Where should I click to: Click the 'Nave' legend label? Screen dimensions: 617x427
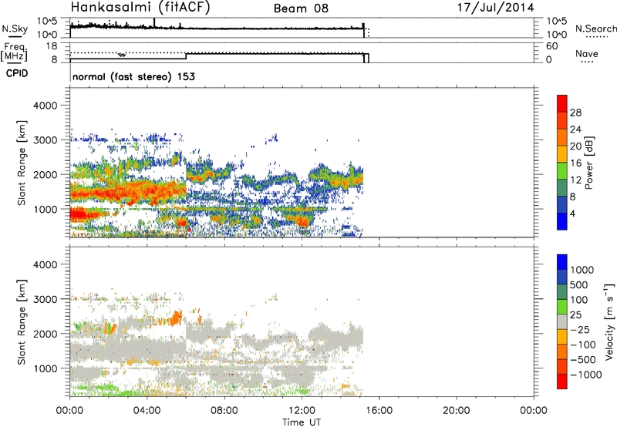[587, 54]
